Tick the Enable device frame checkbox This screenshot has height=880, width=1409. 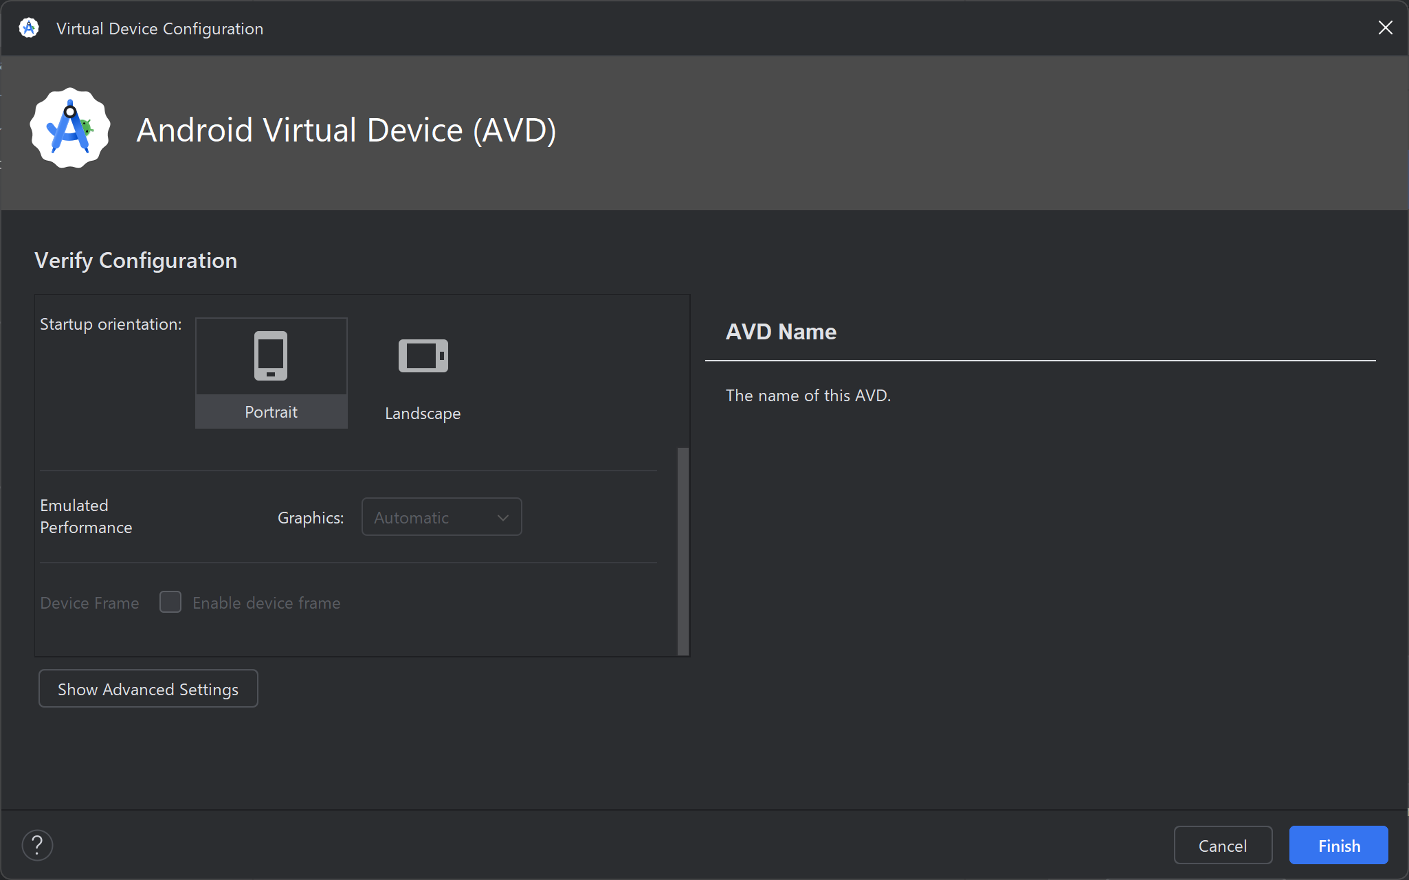click(x=170, y=602)
